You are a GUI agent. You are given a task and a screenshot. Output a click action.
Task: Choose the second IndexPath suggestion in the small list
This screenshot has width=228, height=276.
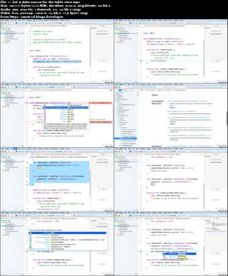pyautogui.click(x=180, y=256)
